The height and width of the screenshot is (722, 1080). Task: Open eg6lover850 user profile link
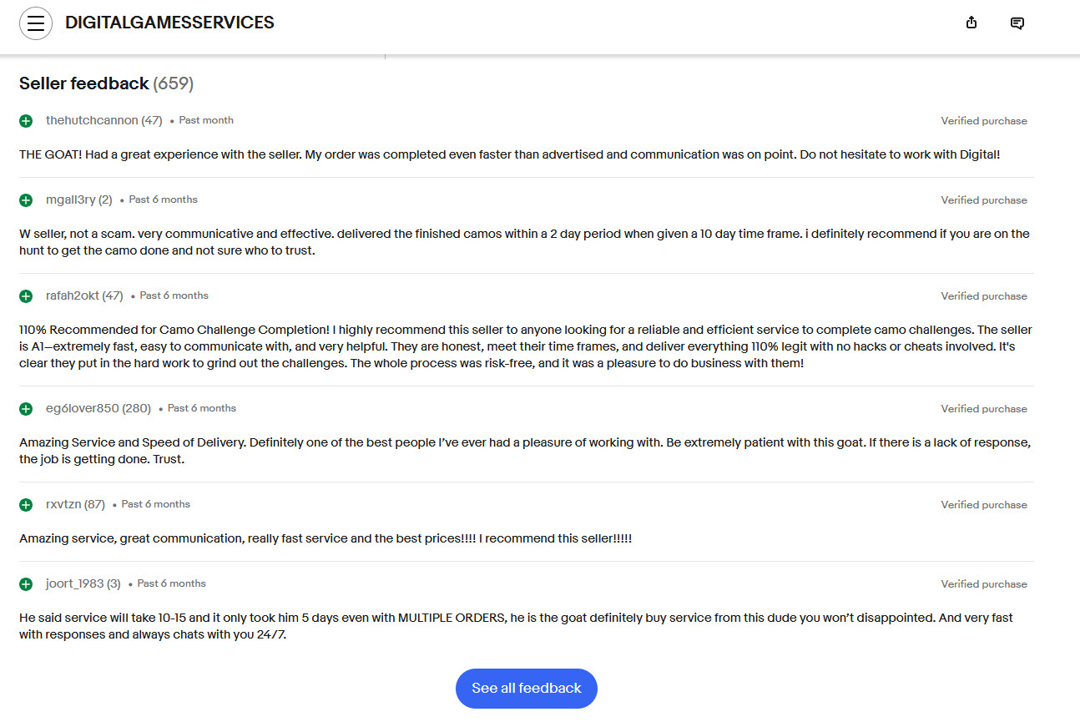(83, 408)
